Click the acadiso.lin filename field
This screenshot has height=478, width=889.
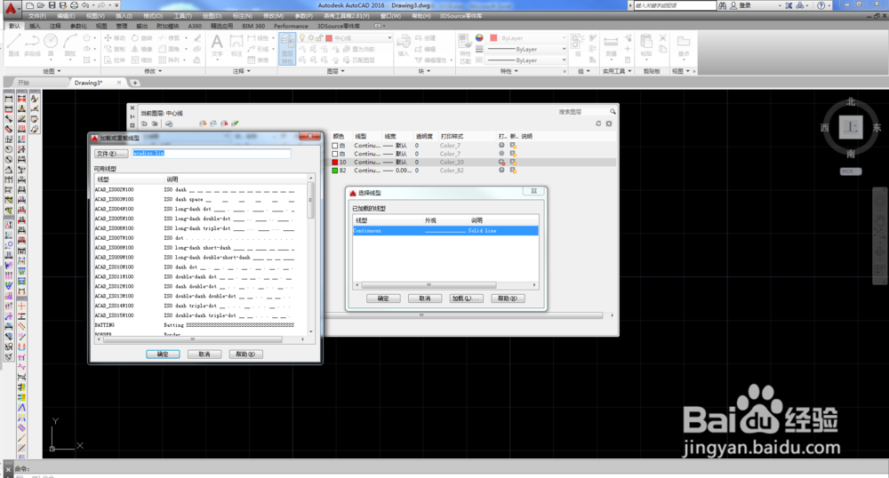tap(212, 154)
